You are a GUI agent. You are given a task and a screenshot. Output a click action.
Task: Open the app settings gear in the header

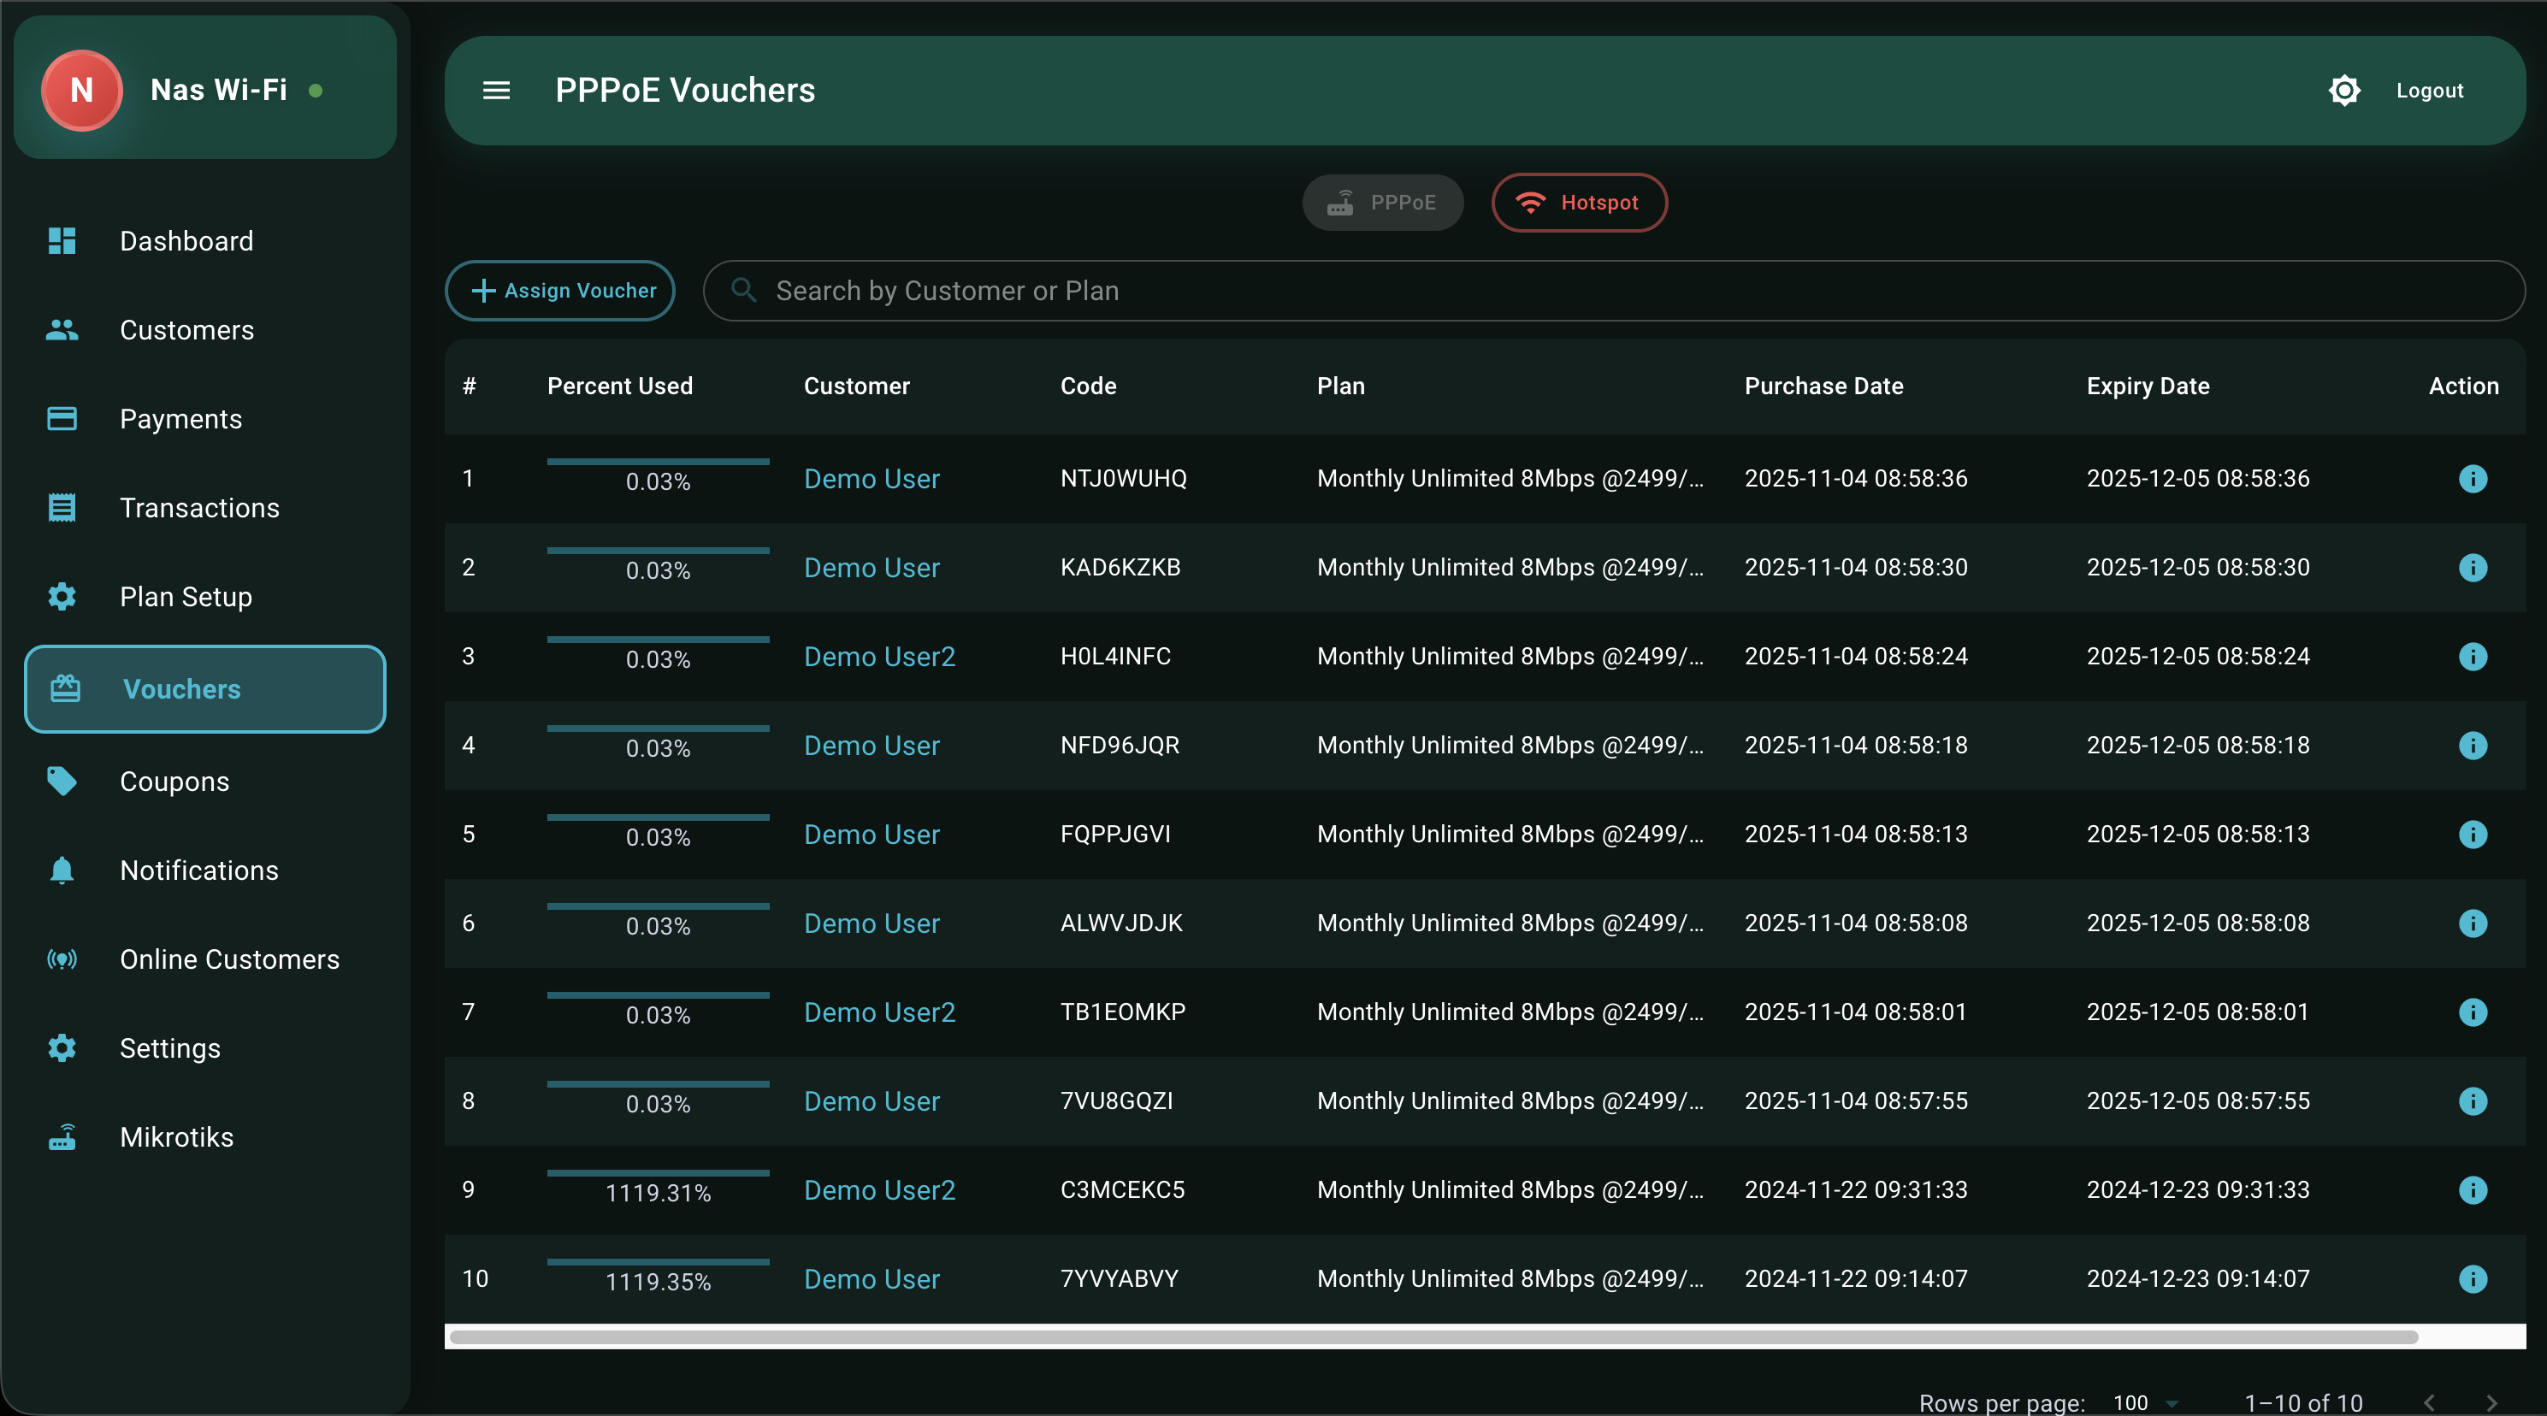[2344, 90]
